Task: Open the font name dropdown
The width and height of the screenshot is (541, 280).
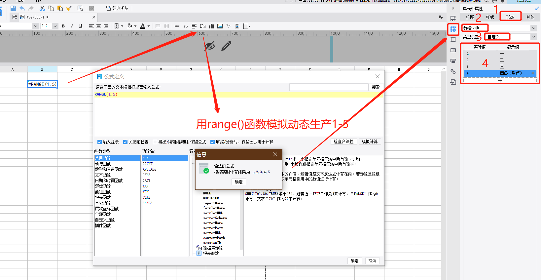Action: pos(35,26)
